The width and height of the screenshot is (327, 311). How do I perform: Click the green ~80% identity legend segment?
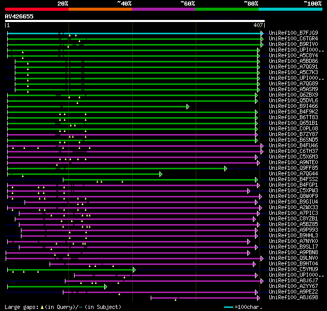pos(227,9)
